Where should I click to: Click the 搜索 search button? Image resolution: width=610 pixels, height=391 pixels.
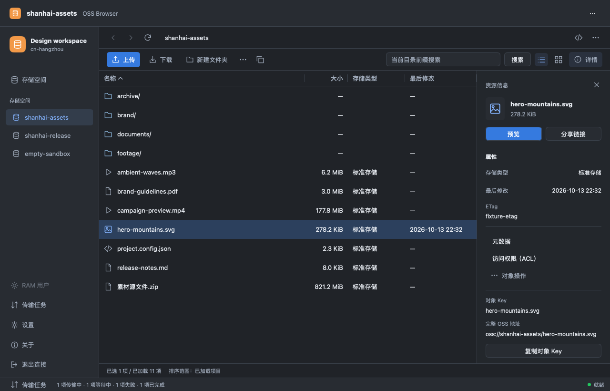pyautogui.click(x=518, y=60)
